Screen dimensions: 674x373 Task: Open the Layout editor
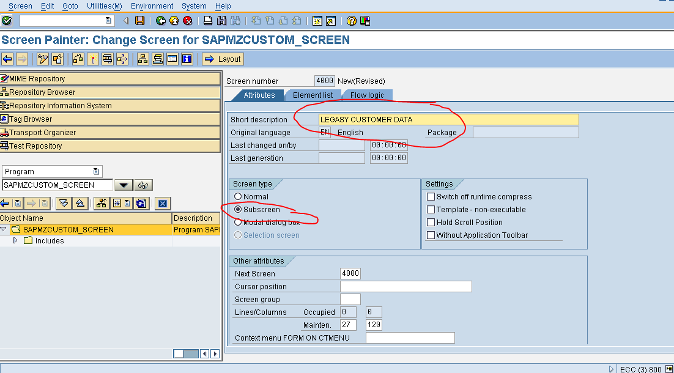coord(223,59)
